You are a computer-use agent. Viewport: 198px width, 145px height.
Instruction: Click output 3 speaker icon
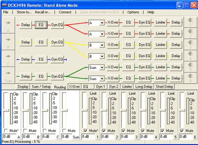[x=190, y=43]
